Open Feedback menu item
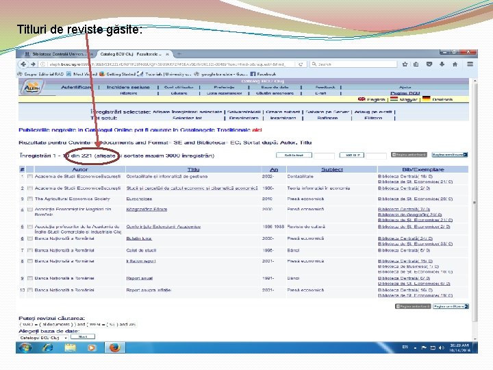The height and width of the screenshot is (370, 493). coord(325,87)
